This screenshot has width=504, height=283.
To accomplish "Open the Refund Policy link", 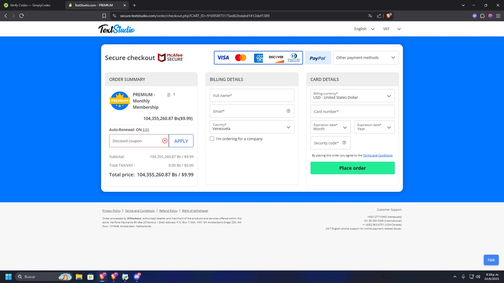I will 168,211.
